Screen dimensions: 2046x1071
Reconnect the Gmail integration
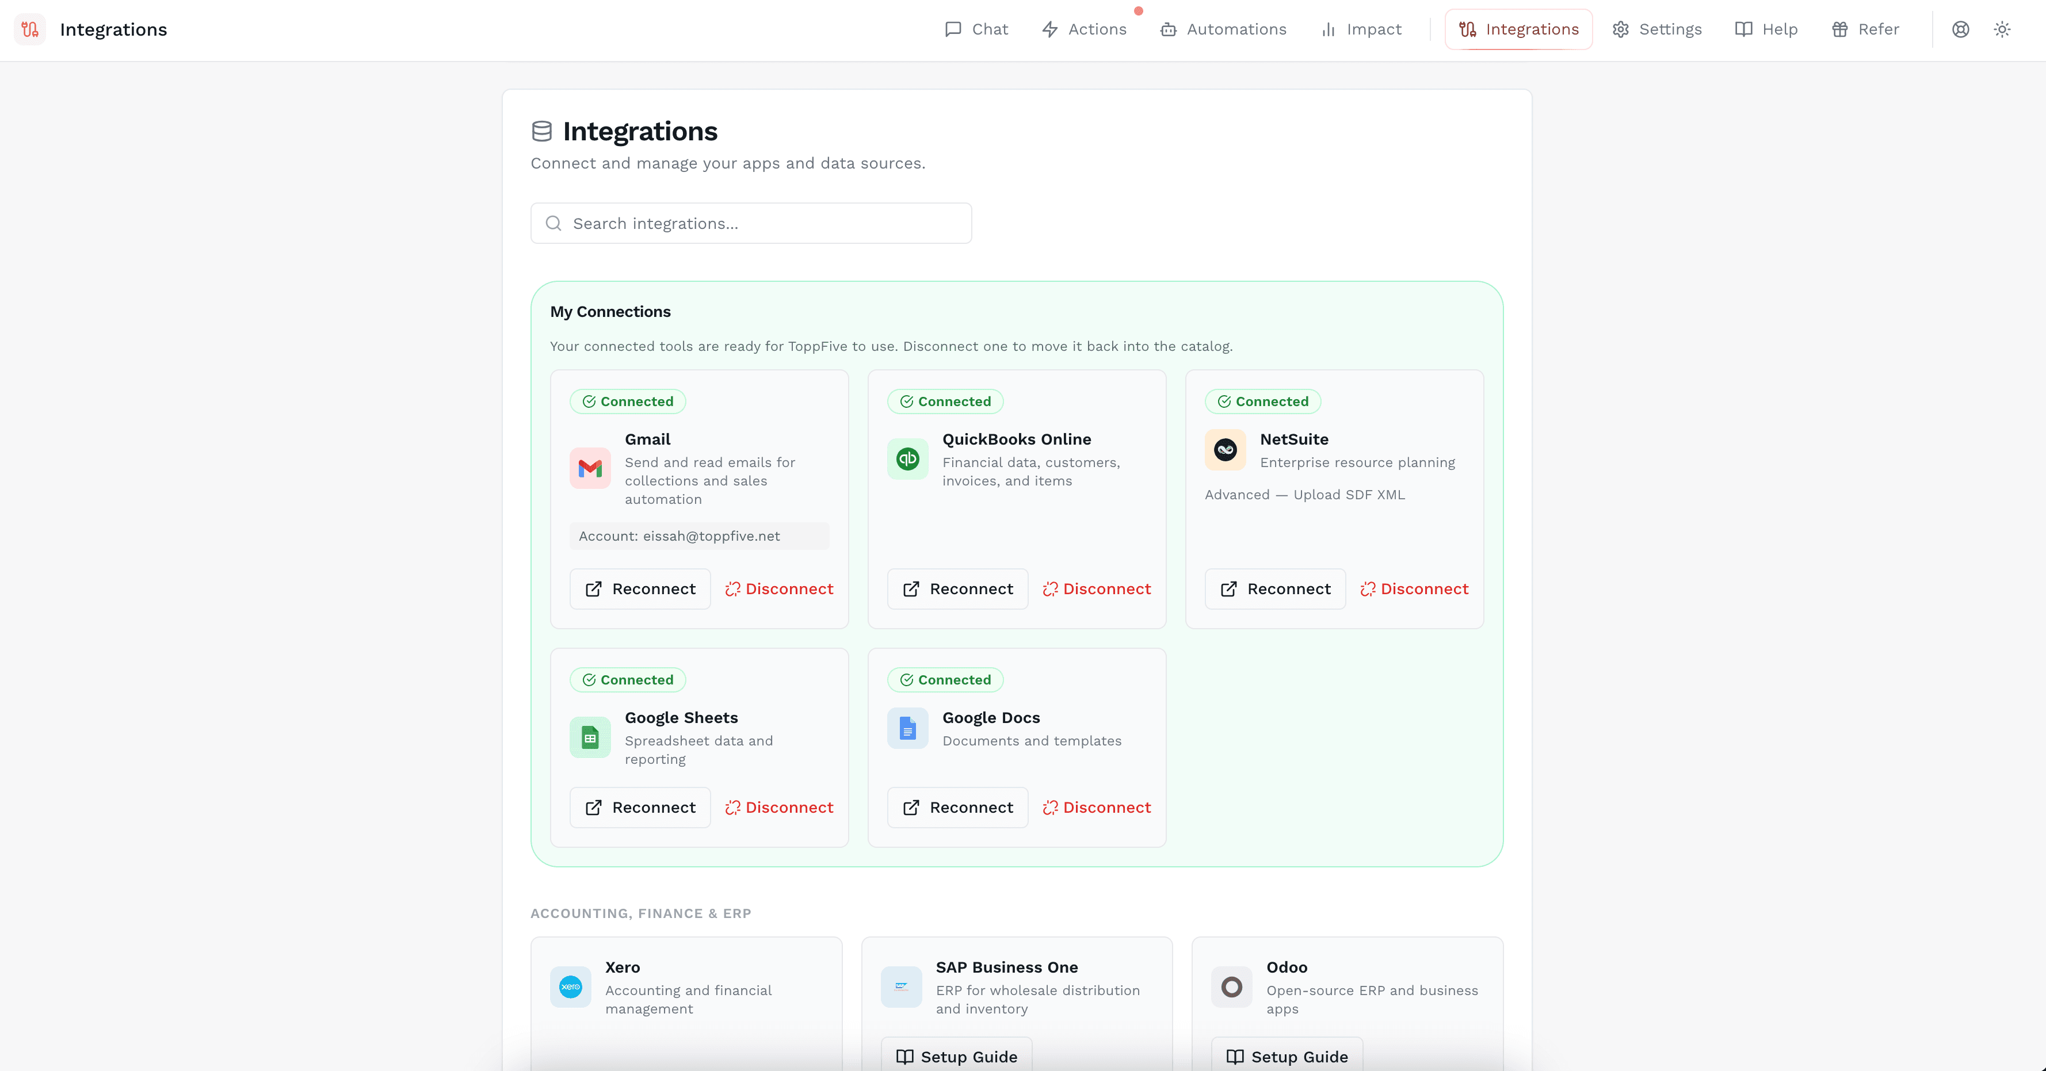(639, 589)
